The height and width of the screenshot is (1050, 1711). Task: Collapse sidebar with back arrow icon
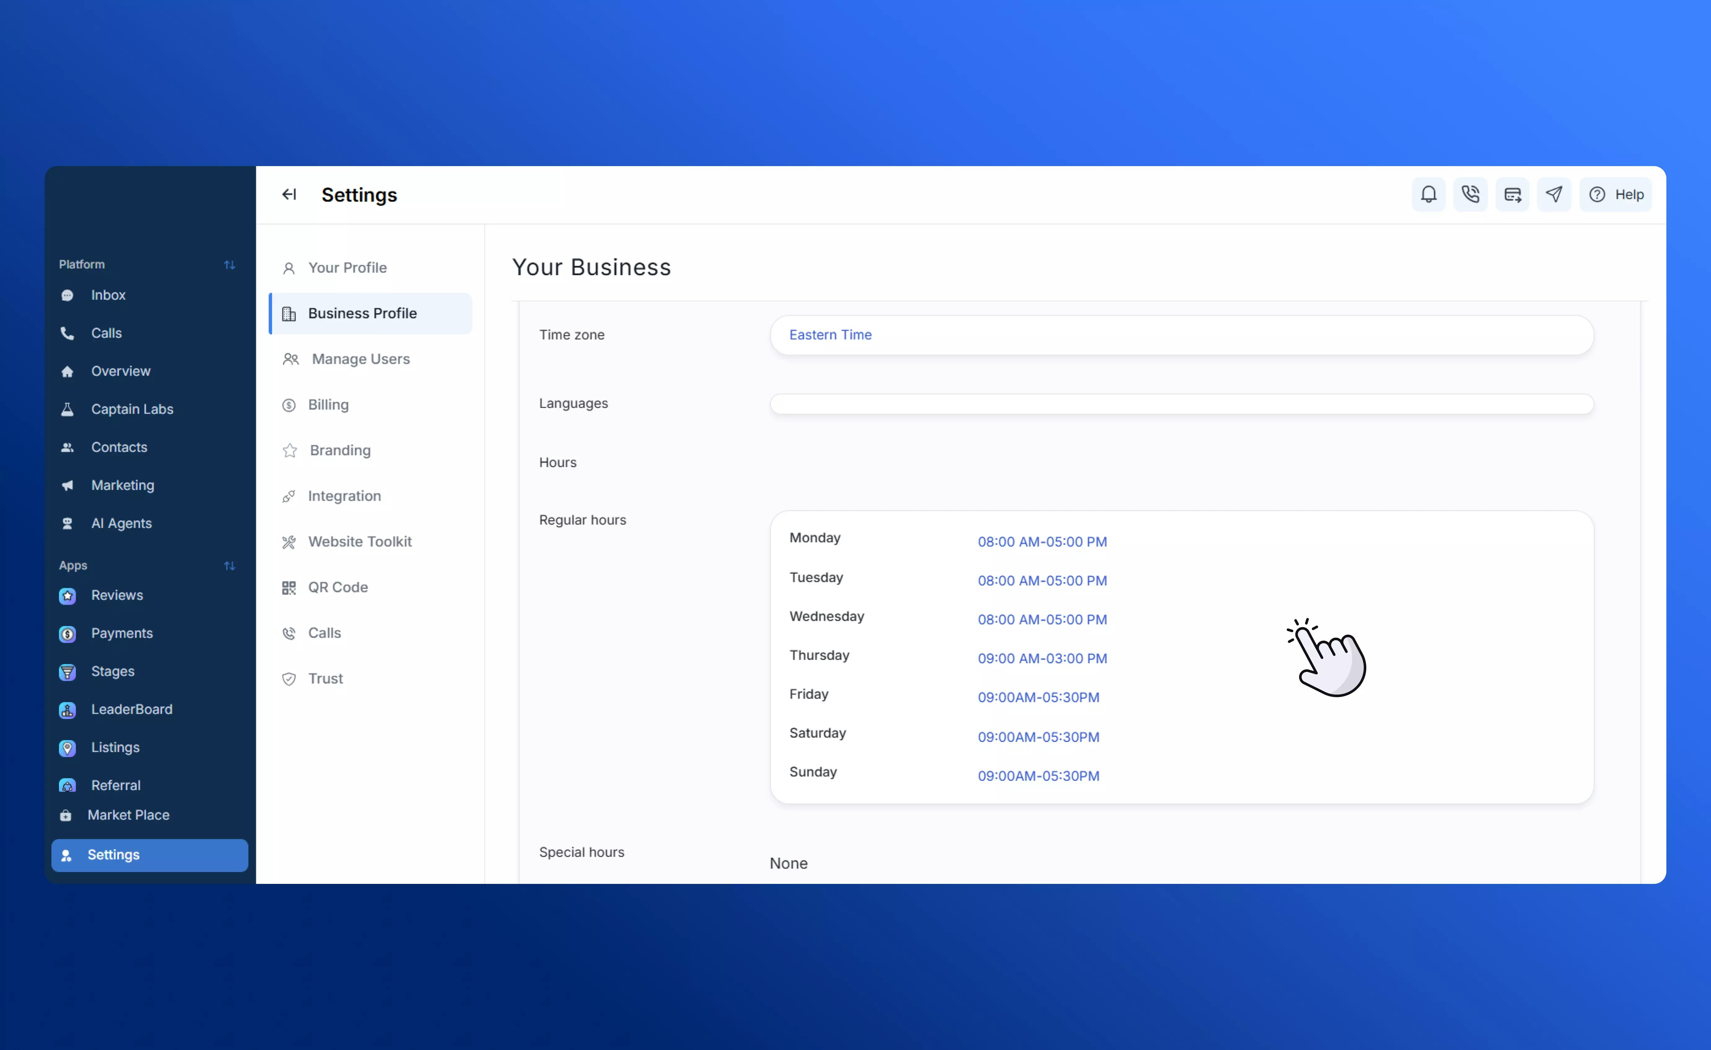(x=289, y=194)
